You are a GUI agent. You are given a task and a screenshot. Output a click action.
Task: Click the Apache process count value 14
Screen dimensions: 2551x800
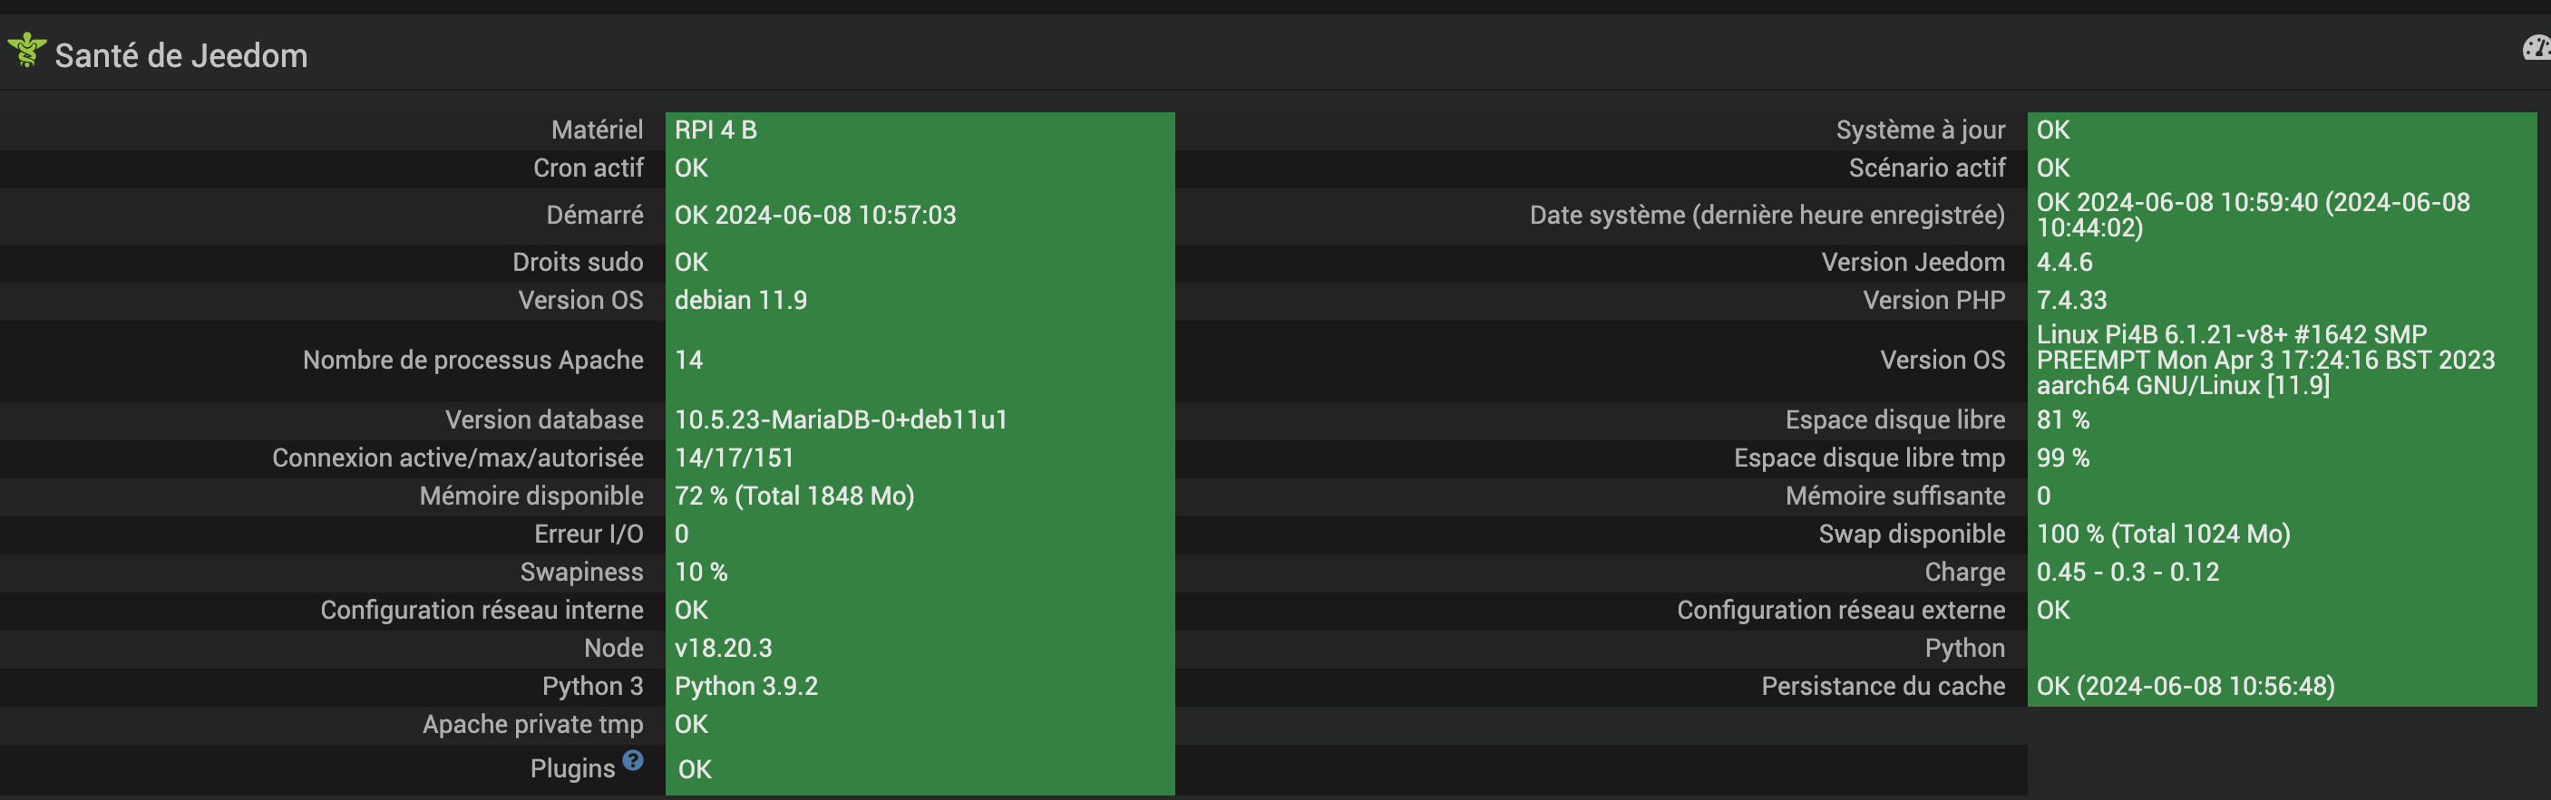688,360
